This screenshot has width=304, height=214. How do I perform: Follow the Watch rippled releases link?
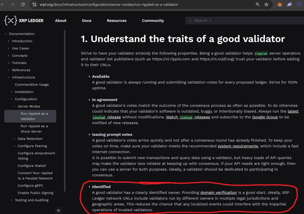tap(188, 117)
